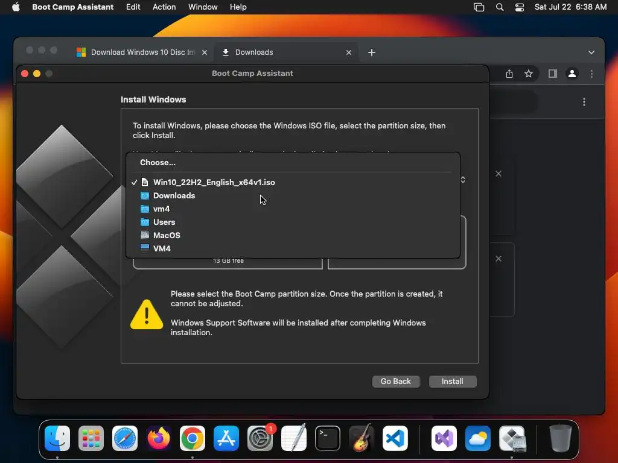Choose Users folder in popup list

pos(293,222)
